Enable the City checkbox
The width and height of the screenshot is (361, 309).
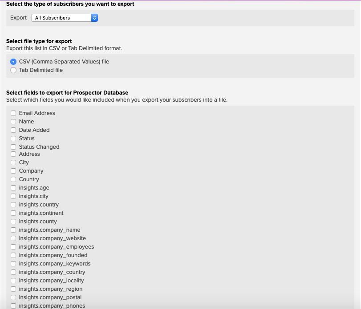click(13, 162)
